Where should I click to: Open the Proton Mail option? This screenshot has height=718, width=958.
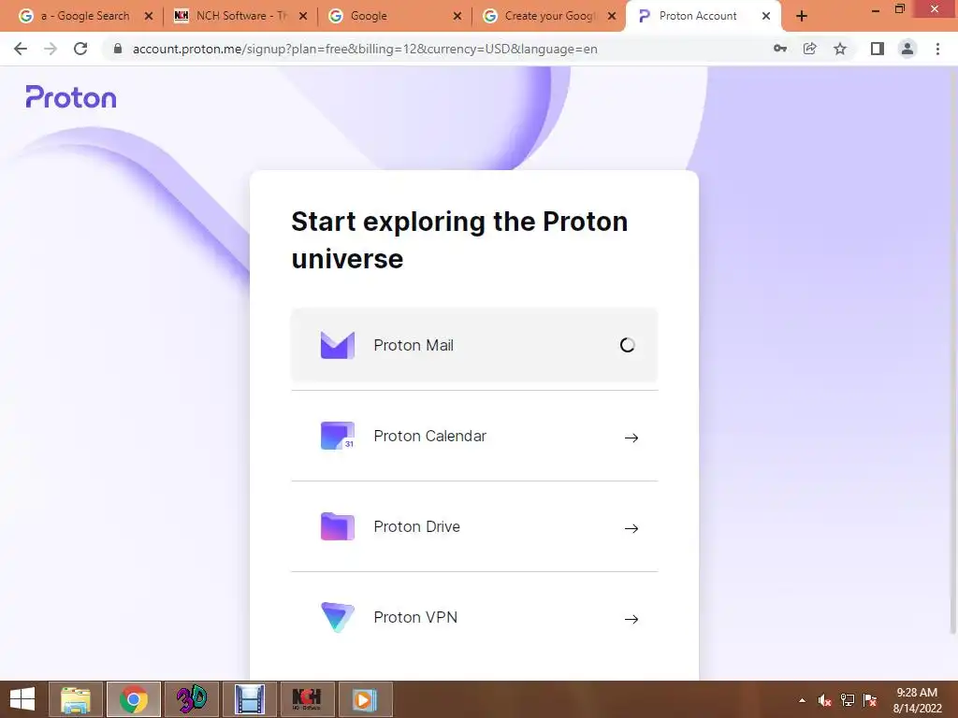click(x=474, y=345)
